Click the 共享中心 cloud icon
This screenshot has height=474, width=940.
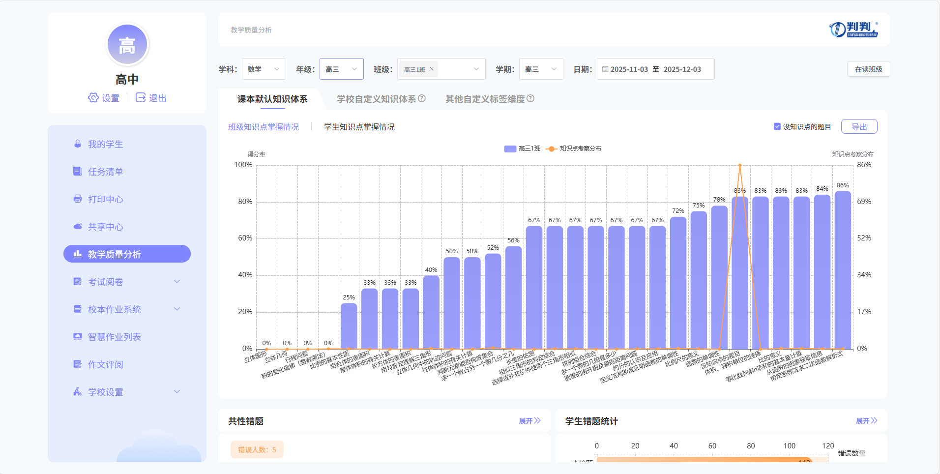pyautogui.click(x=78, y=227)
